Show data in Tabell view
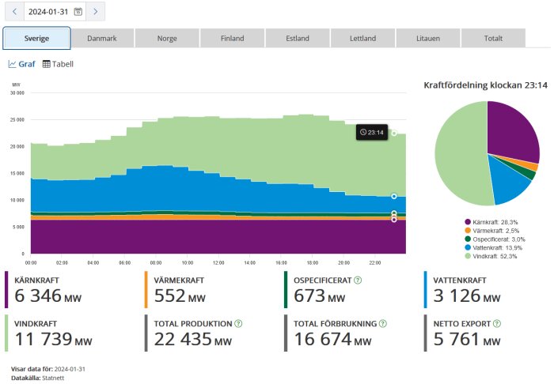This screenshot has height=384, width=554. point(58,64)
